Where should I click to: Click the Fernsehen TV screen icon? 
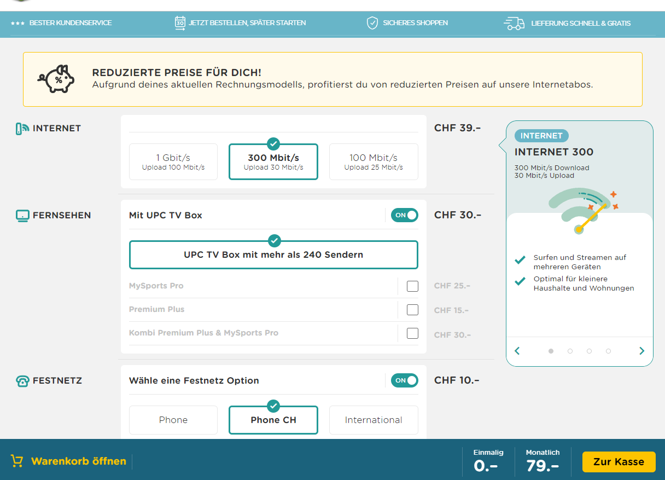22,216
